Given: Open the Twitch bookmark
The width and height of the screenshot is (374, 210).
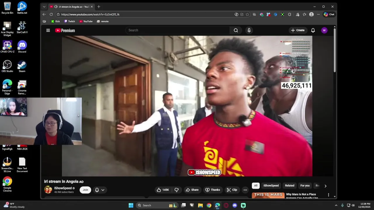Looking at the screenshot, I should click(x=70, y=21).
